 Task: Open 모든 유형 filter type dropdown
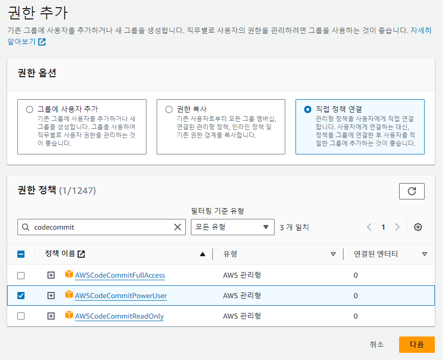point(233,227)
